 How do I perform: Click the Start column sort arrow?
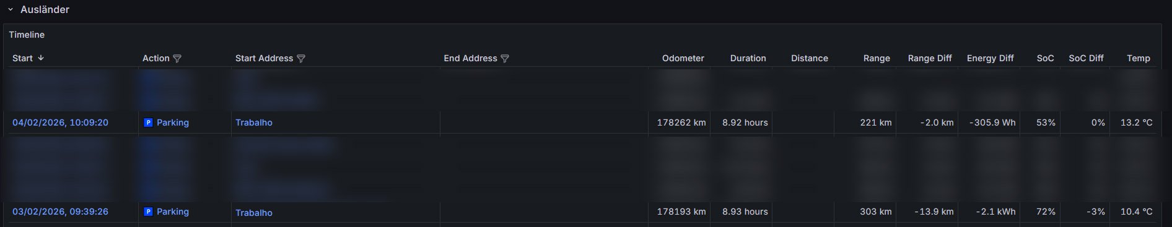(x=41, y=58)
